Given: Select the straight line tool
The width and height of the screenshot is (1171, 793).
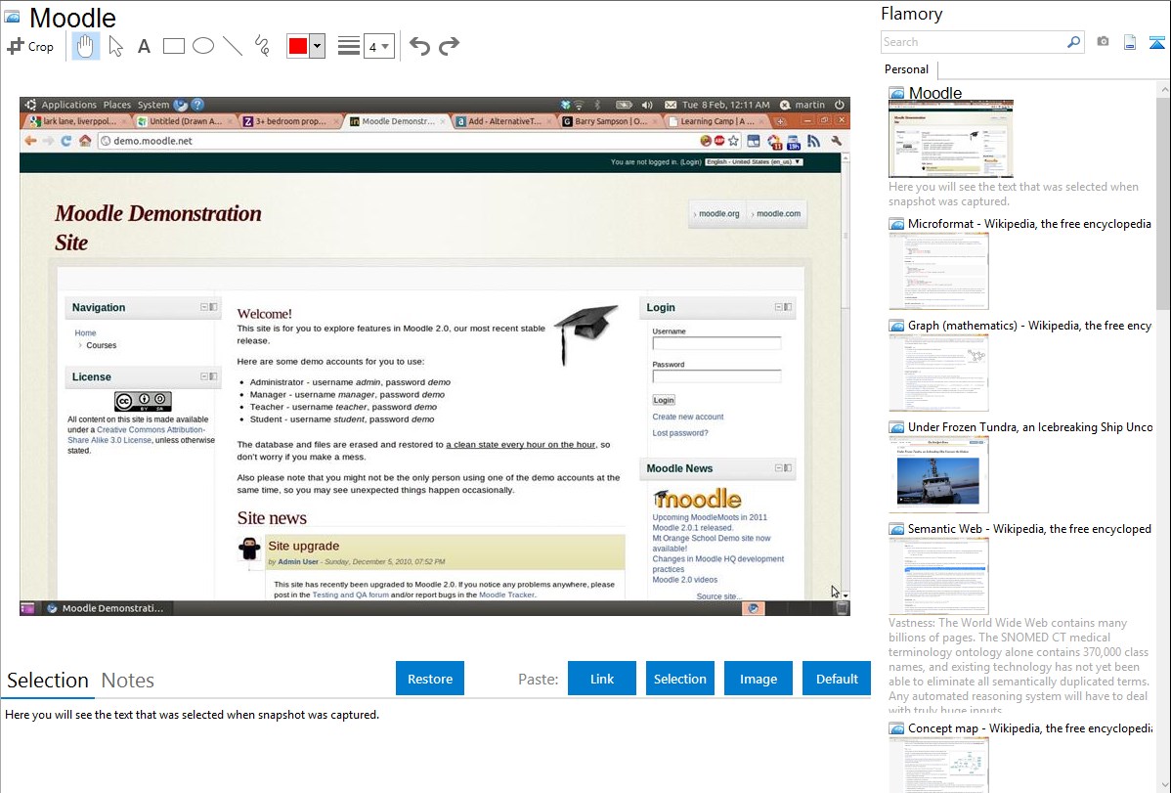Looking at the screenshot, I should 233,46.
